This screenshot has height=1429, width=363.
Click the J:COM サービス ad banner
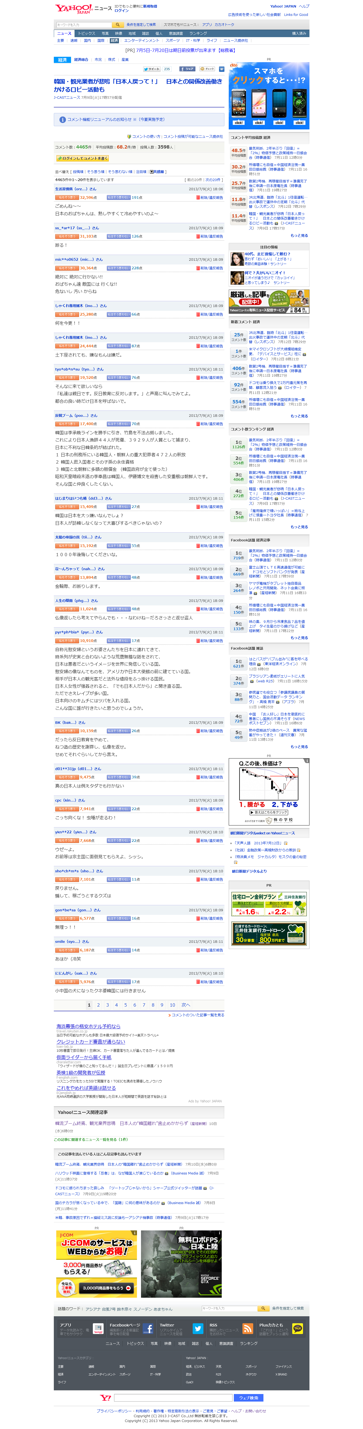tap(97, 1264)
